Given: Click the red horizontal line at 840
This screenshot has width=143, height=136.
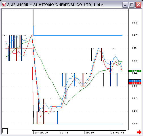Looking at the screenshot, I should pyautogui.click(x=78, y=124).
